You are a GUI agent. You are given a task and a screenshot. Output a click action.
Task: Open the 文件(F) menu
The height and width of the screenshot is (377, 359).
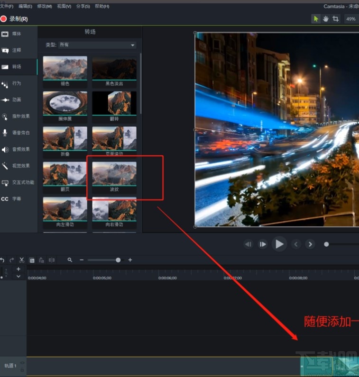[x=7, y=6]
